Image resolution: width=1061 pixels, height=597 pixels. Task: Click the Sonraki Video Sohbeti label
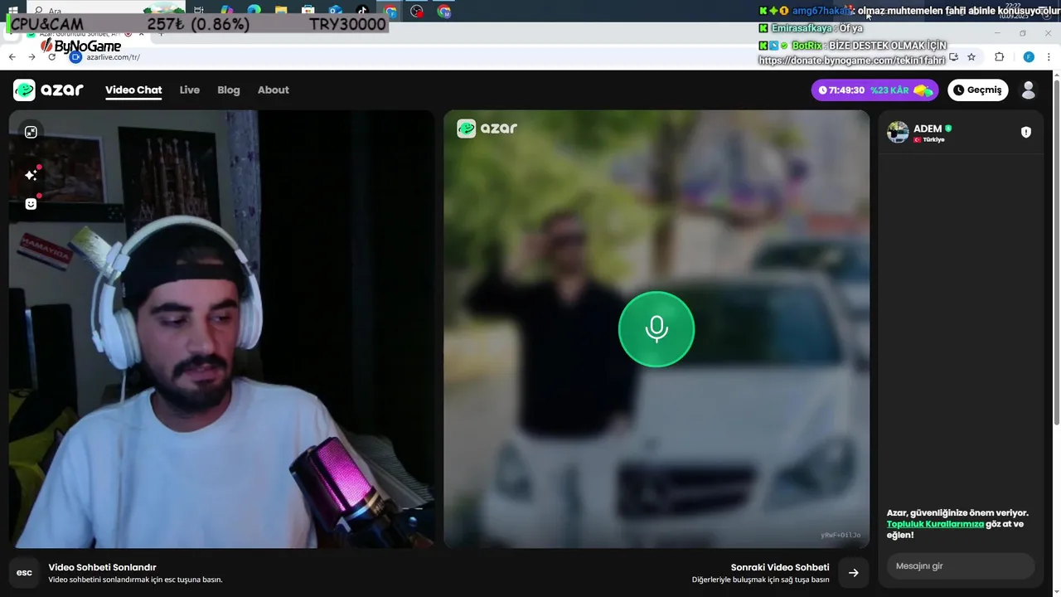pos(780,567)
